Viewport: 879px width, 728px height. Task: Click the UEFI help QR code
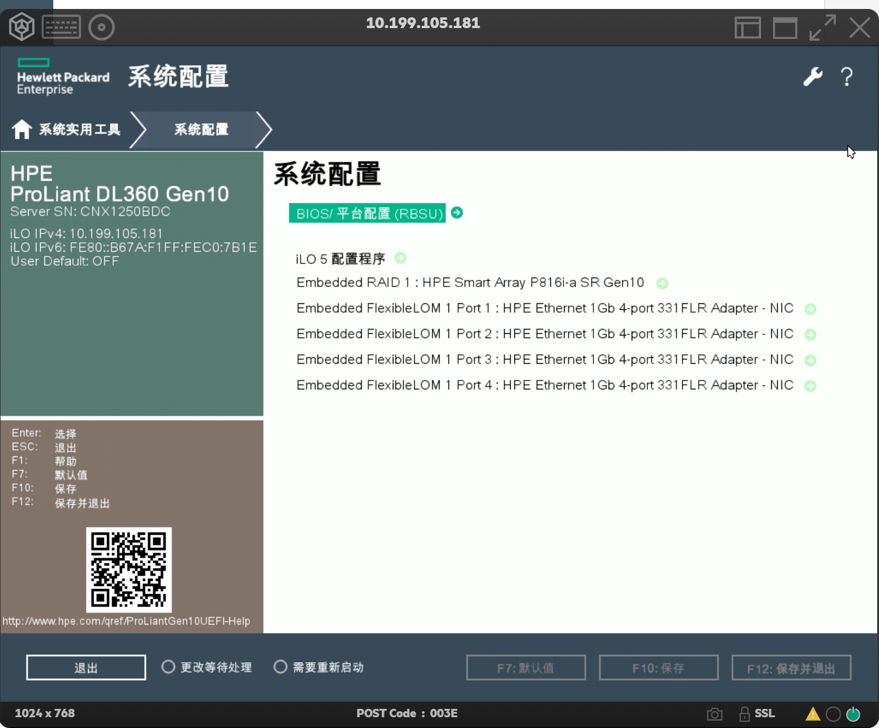coord(128,570)
